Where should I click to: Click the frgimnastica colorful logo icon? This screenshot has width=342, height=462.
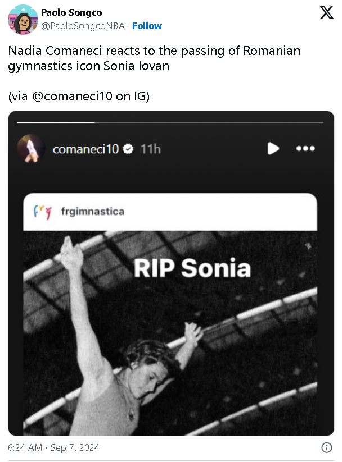pos(43,212)
